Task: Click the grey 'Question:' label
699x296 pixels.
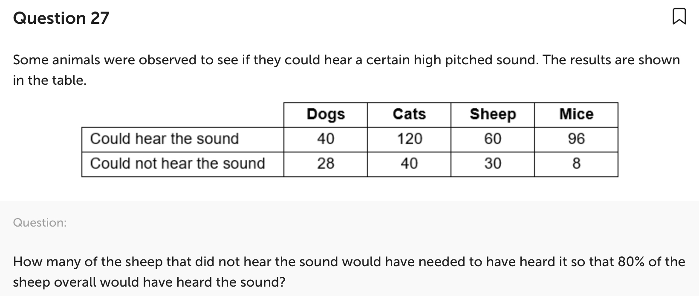Action: (40, 223)
